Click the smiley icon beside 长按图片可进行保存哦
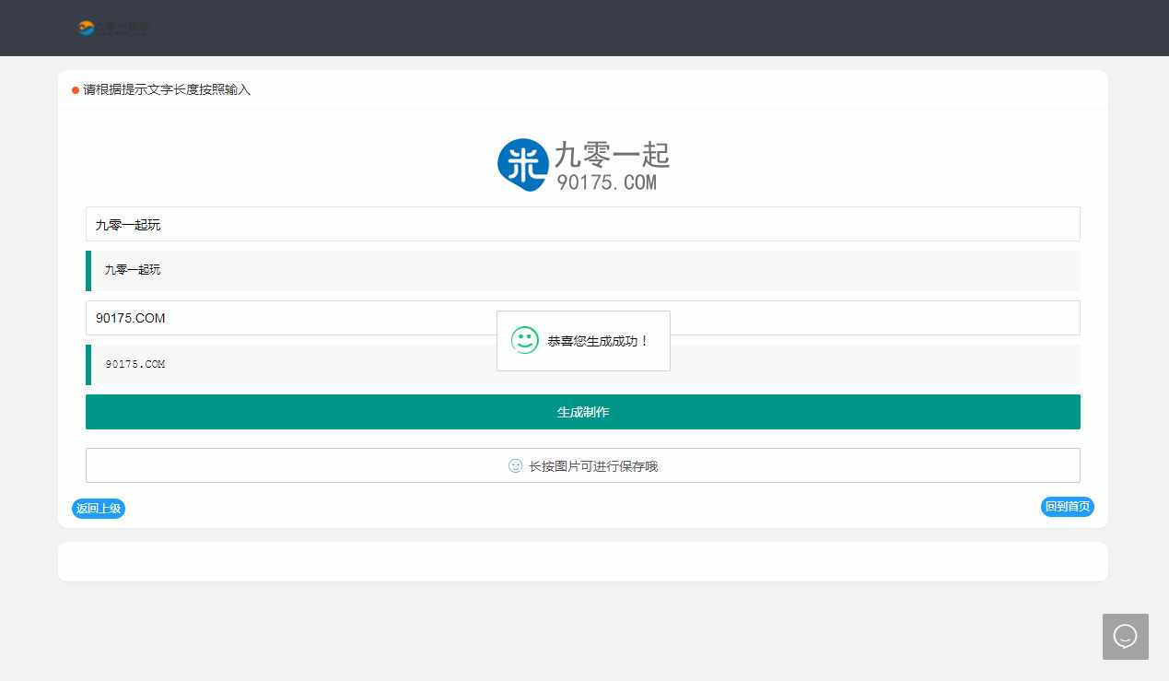This screenshot has height=681, width=1169. click(516, 466)
